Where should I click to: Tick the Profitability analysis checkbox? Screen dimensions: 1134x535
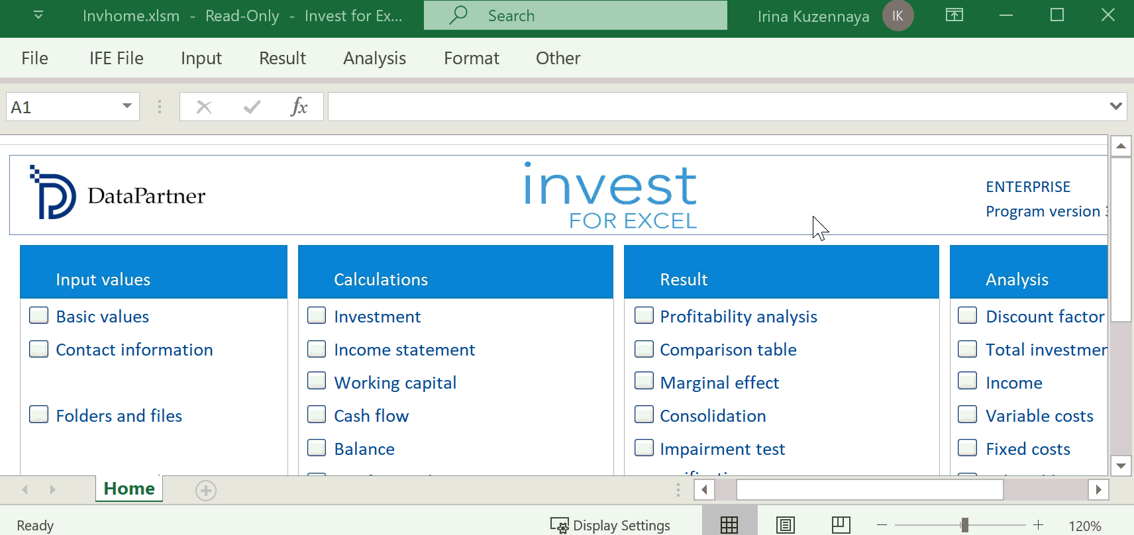pyautogui.click(x=644, y=315)
